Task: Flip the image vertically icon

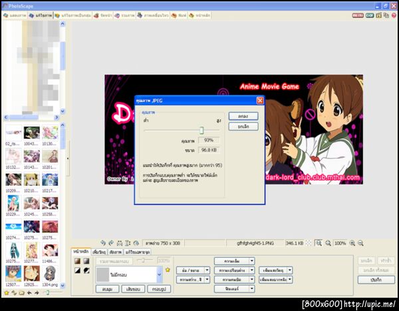Action: [128, 243]
